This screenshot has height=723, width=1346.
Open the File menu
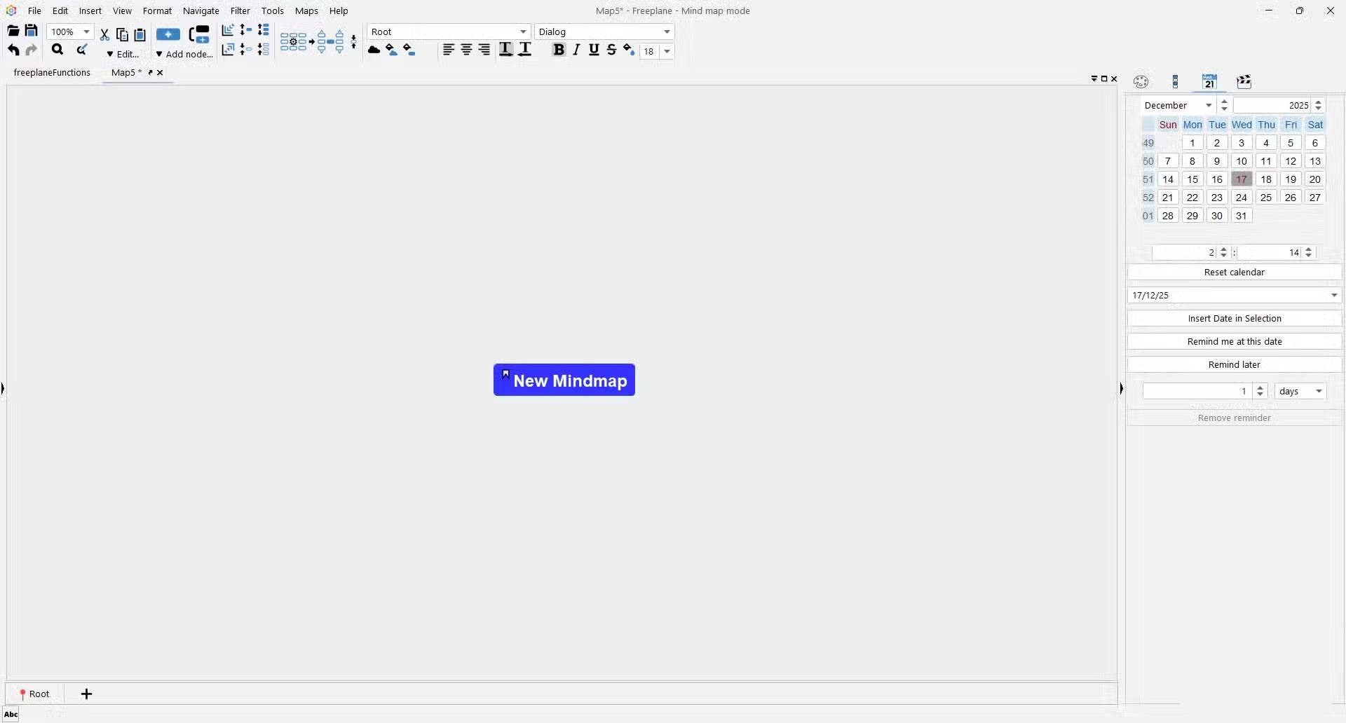click(x=34, y=11)
